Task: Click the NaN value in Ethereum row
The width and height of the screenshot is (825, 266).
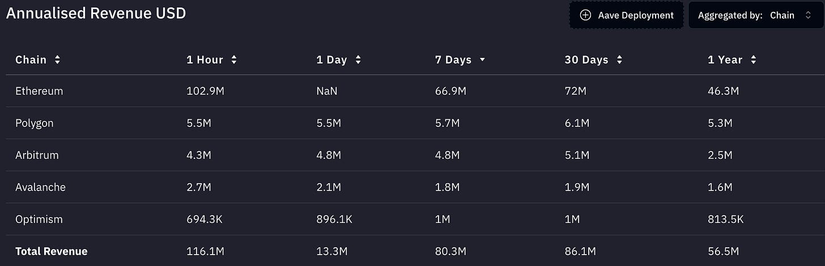Action: tap(327, 91)
